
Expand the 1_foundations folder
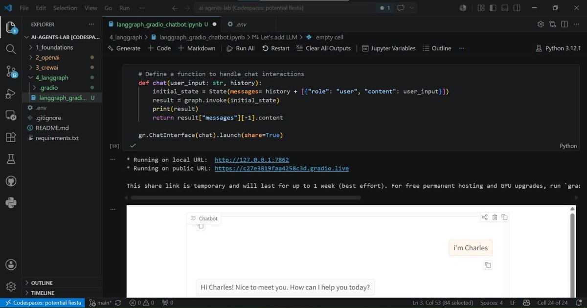click(x=54, y=47)
